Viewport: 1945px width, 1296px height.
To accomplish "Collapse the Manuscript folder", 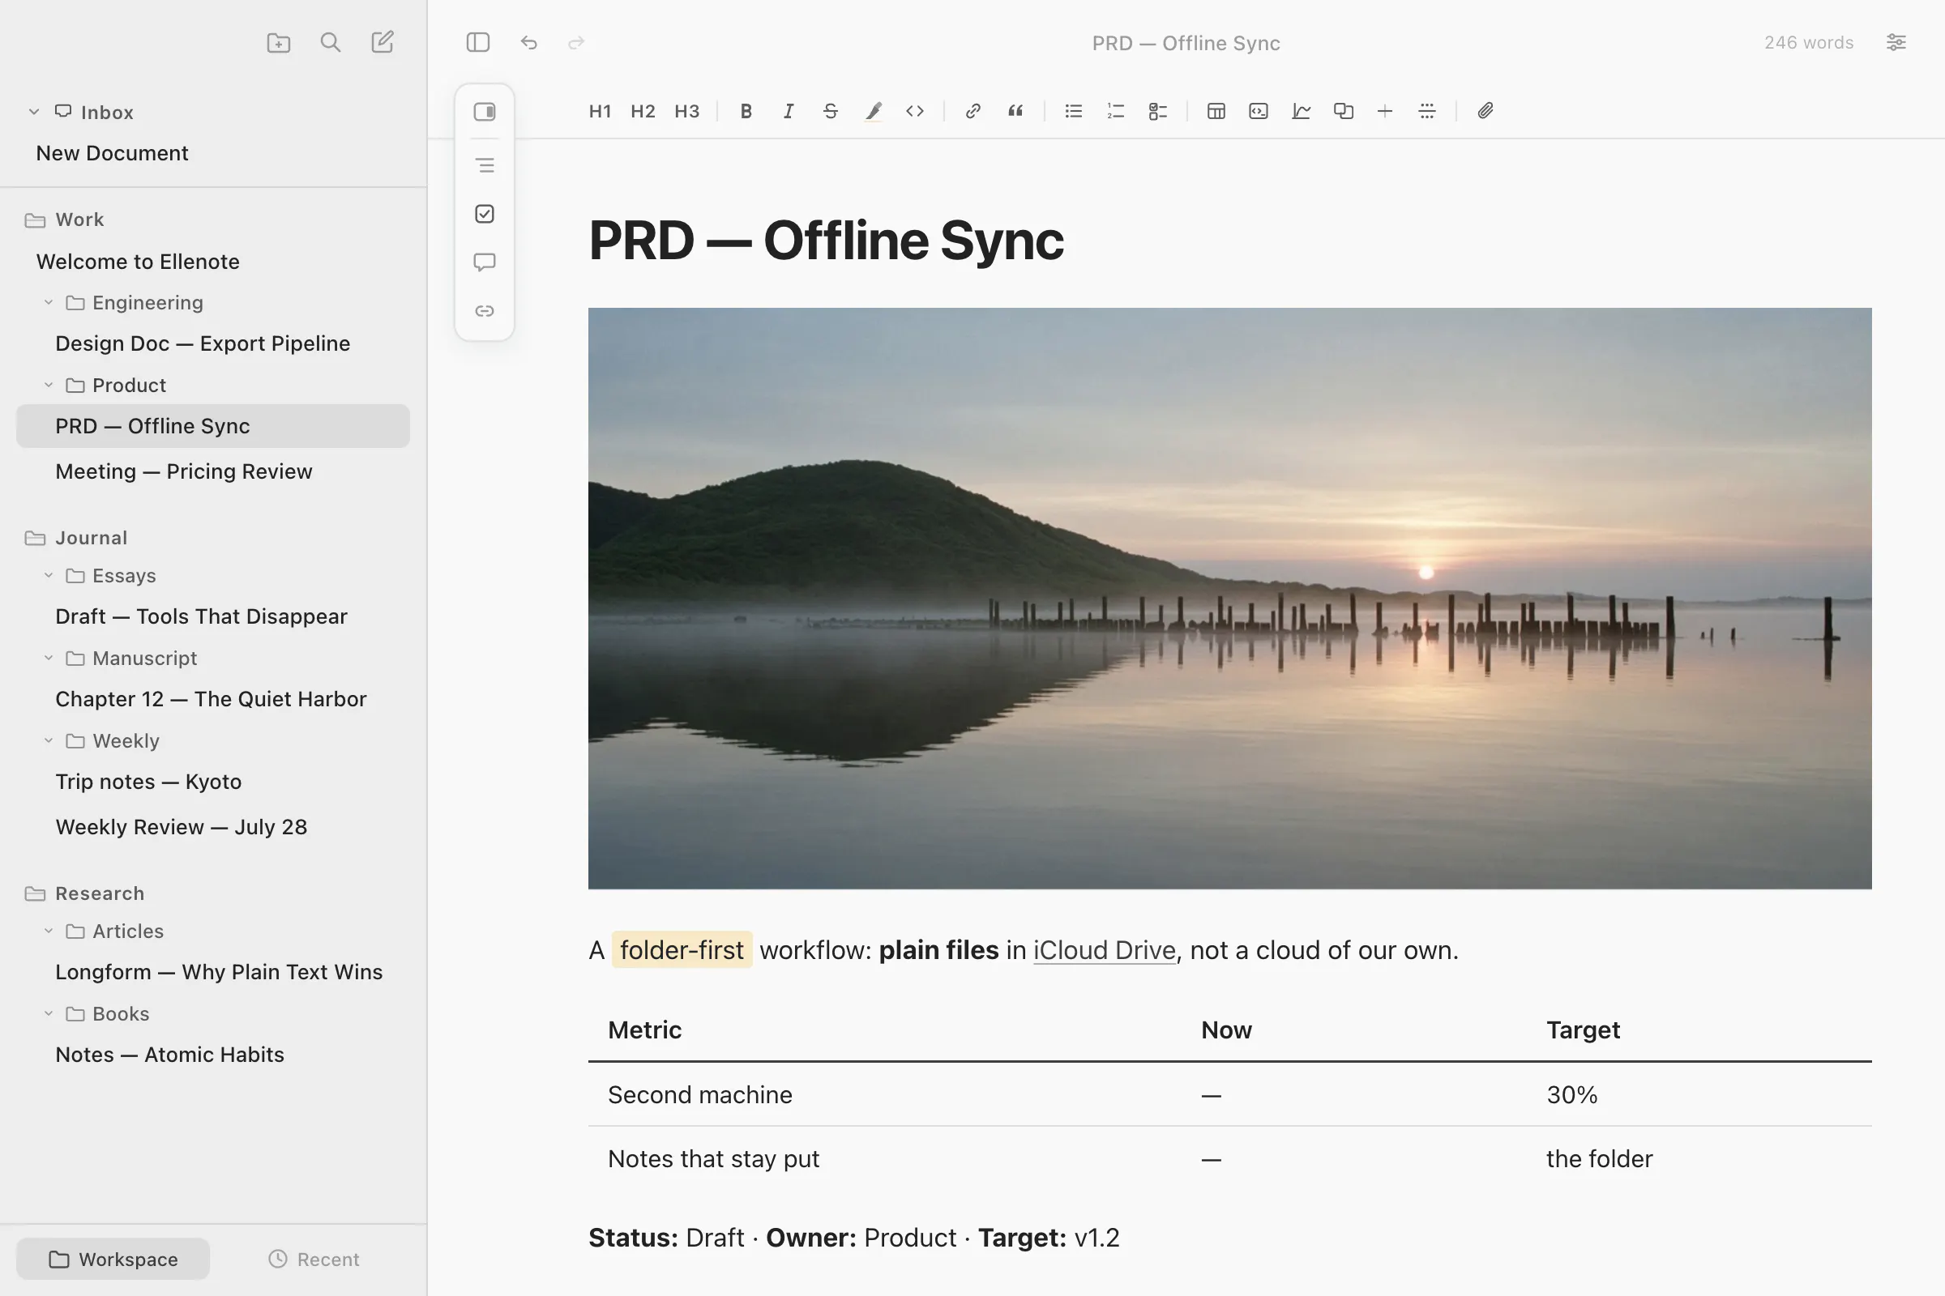I will [48, 658].
